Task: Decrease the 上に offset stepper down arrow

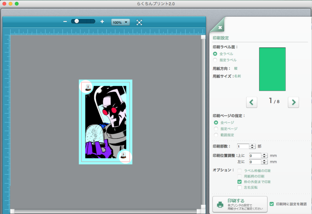Action: click(x=264, y=157)
